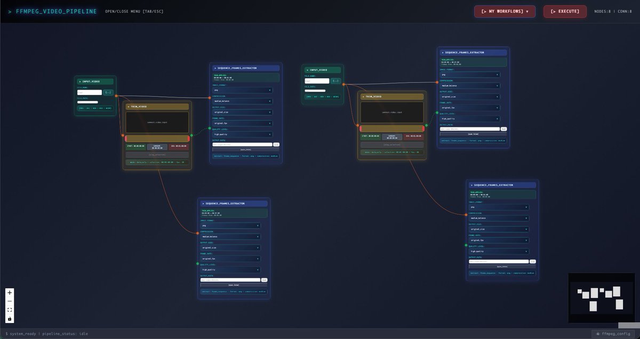Click file name field in right INPUT_VIDEO node
Viewport: 640px width, 339px height.
317,81
